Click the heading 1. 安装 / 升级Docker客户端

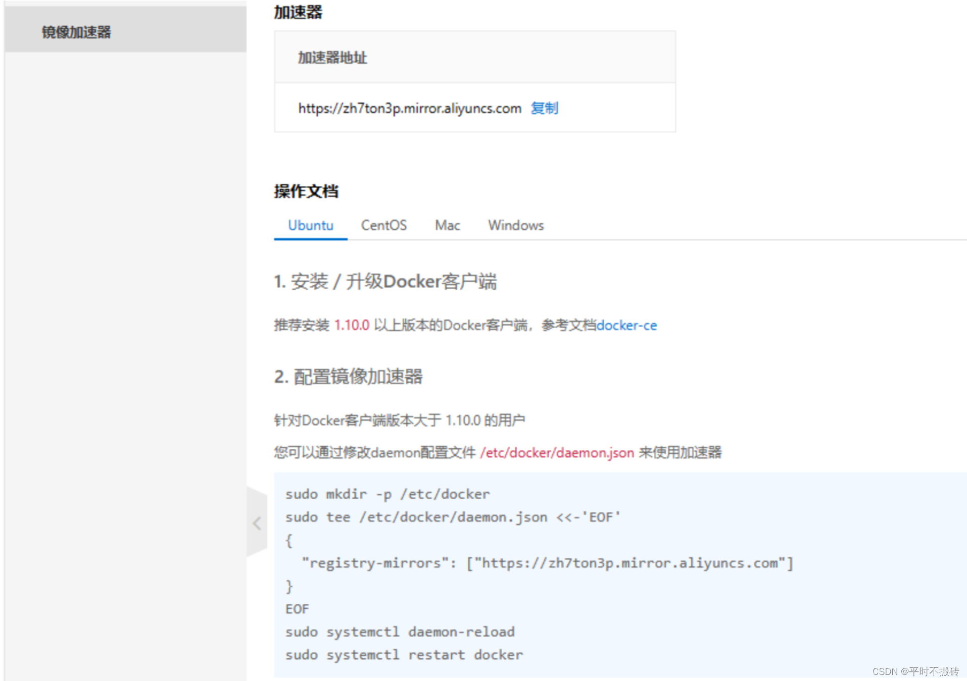coord(385,282)
